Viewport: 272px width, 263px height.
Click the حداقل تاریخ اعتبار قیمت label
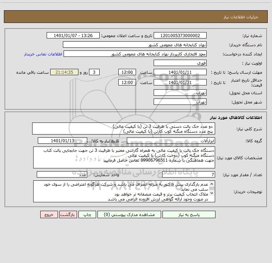point(247,83)
